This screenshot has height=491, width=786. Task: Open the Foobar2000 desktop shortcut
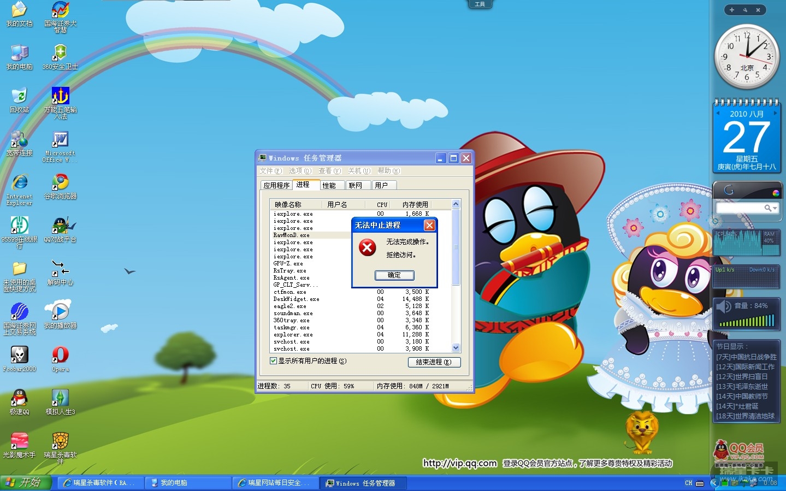pos(19,356)
